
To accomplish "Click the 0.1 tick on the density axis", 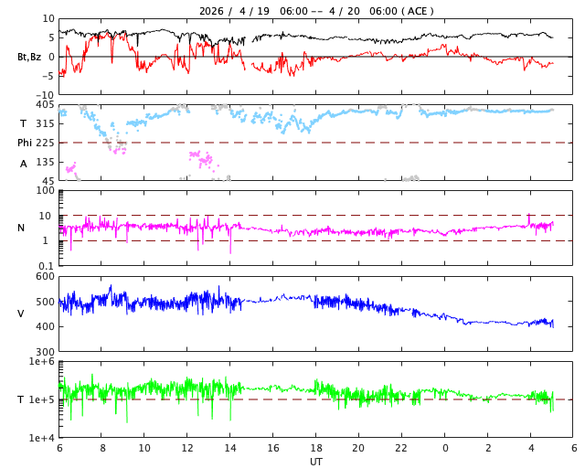I will [x=47, y=266].
